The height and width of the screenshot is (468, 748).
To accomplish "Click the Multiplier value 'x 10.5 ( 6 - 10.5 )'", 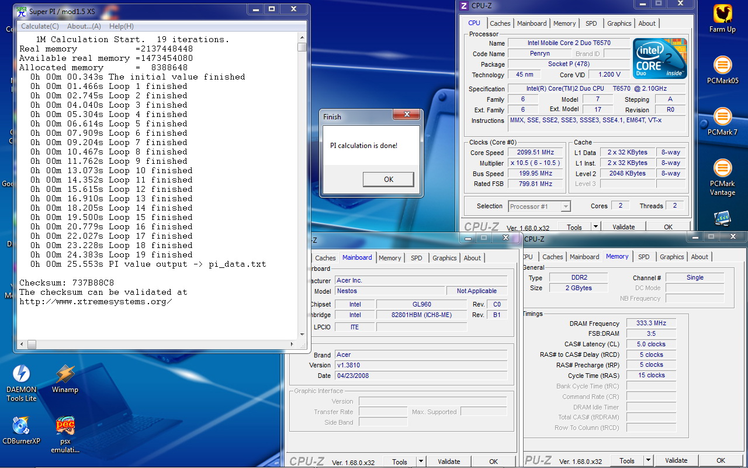I will (x=536, y=163).
